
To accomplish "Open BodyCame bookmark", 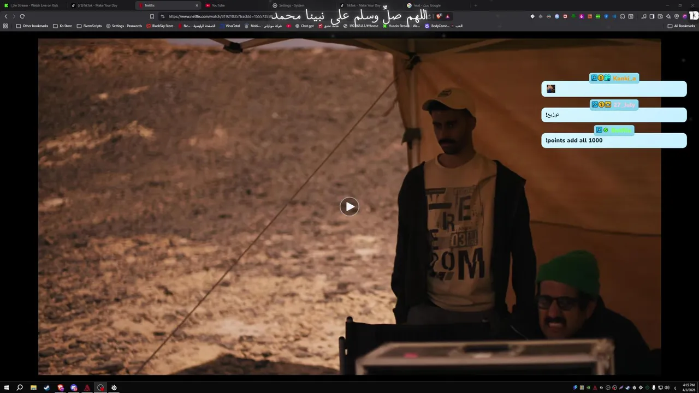I will 437,26.
